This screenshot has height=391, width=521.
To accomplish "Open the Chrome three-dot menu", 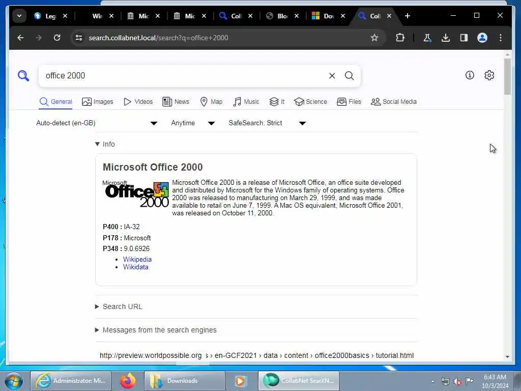I will pyautogui.click(x=501, y=38).
